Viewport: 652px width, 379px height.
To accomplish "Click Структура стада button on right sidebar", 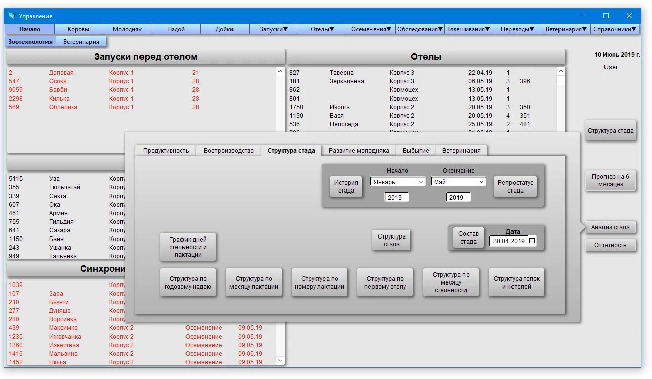I will pyautogui.click(x=611, y=130).
